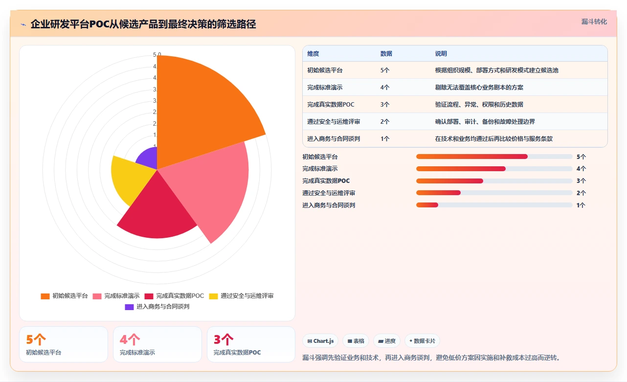Click 进入商务与合同谈判 legend label
The height and width of the screenshot is (382, 627).
tap(163, 307)
